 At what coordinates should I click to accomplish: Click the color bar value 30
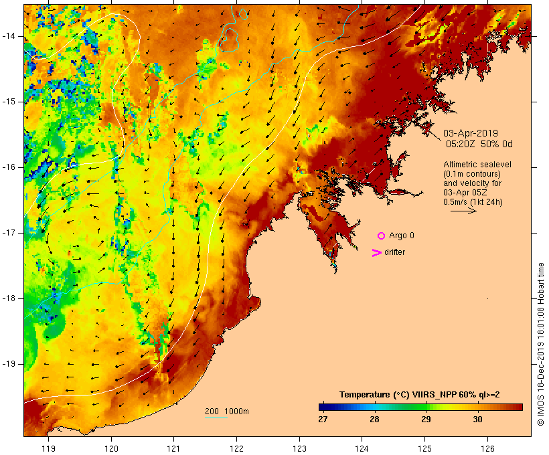click(x=477, y=420)
